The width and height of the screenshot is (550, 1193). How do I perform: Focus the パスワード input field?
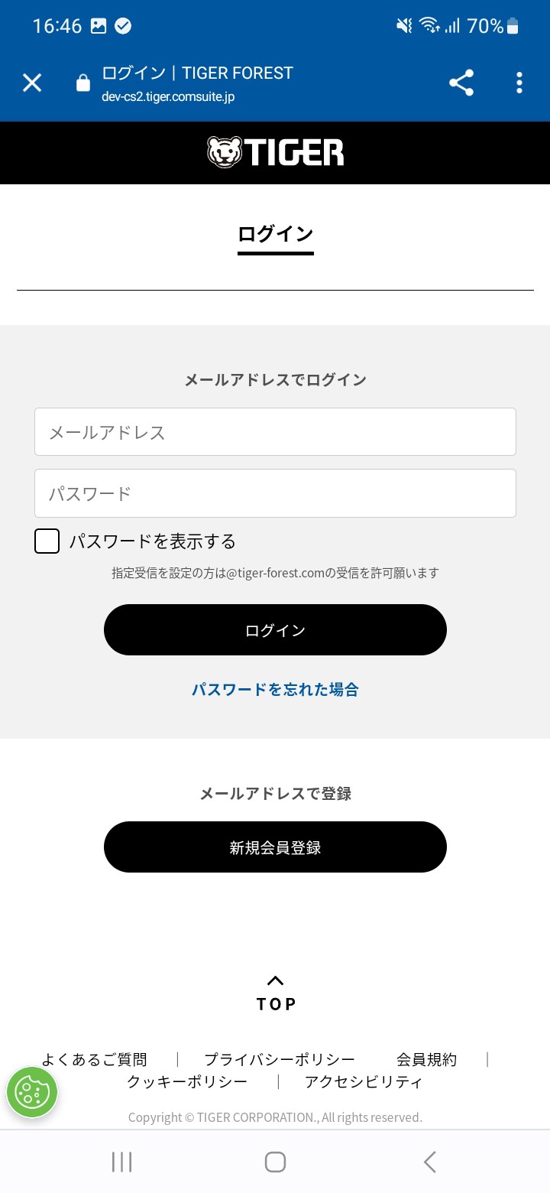tap(275, 493)
